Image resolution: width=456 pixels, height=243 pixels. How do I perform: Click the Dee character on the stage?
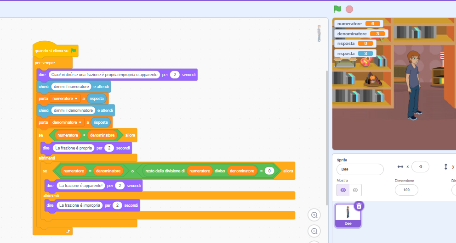413,85
